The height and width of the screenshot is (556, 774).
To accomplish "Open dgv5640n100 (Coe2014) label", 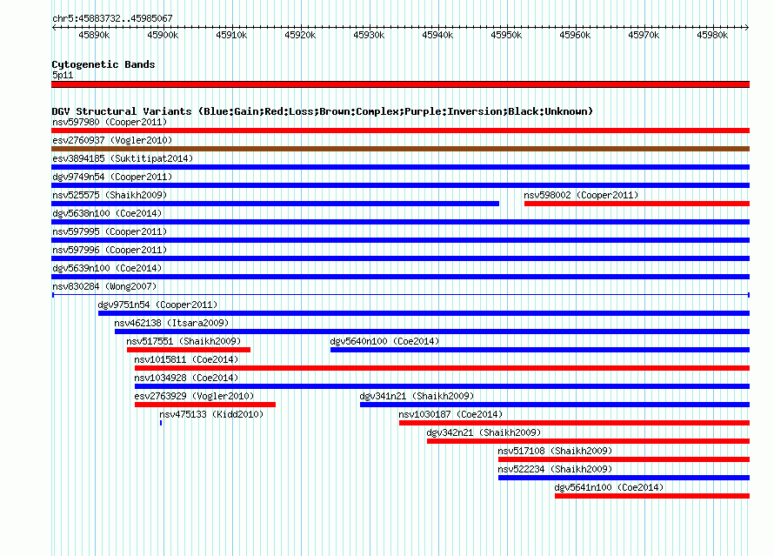I will pyautogui.click(x=384, y=341).
